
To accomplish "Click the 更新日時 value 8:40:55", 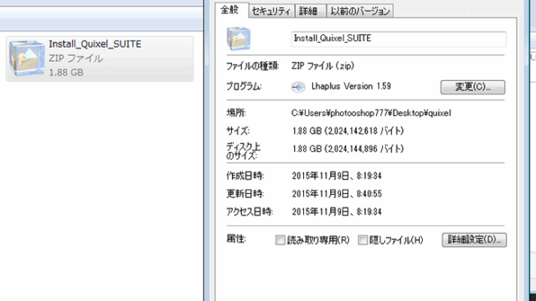I will click(x=337, y=194).
